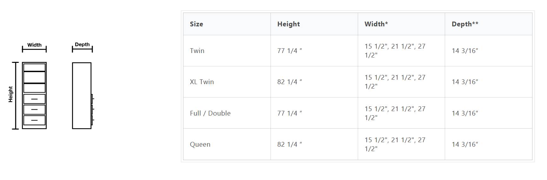This screenshot has height=180, width=547.
Task: Click the Depth label above the side view
Action: click(82, 44)
